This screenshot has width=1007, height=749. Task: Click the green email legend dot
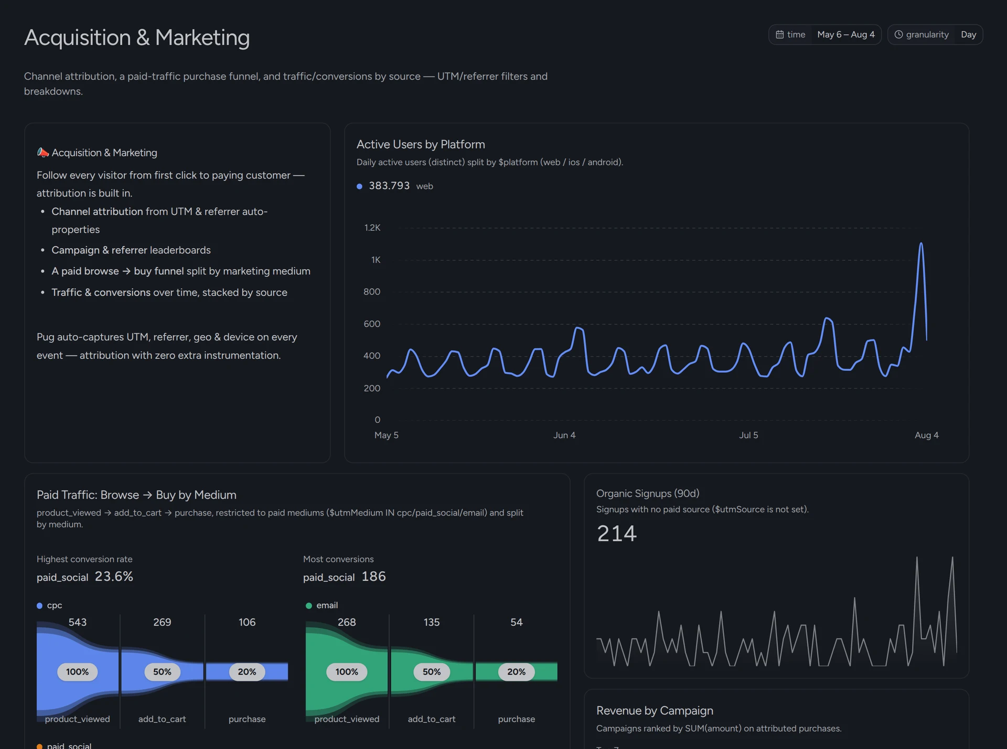tap(309, 606)
